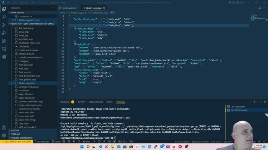The height and width of the screenshot is (150, 268).
Task: Click the OpenOCD Server status item
Action: (200, 142)
